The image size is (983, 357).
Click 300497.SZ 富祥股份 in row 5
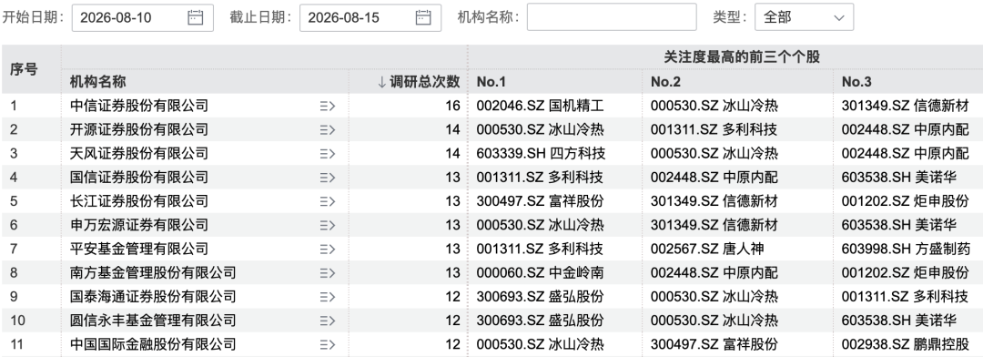point(540,201)
